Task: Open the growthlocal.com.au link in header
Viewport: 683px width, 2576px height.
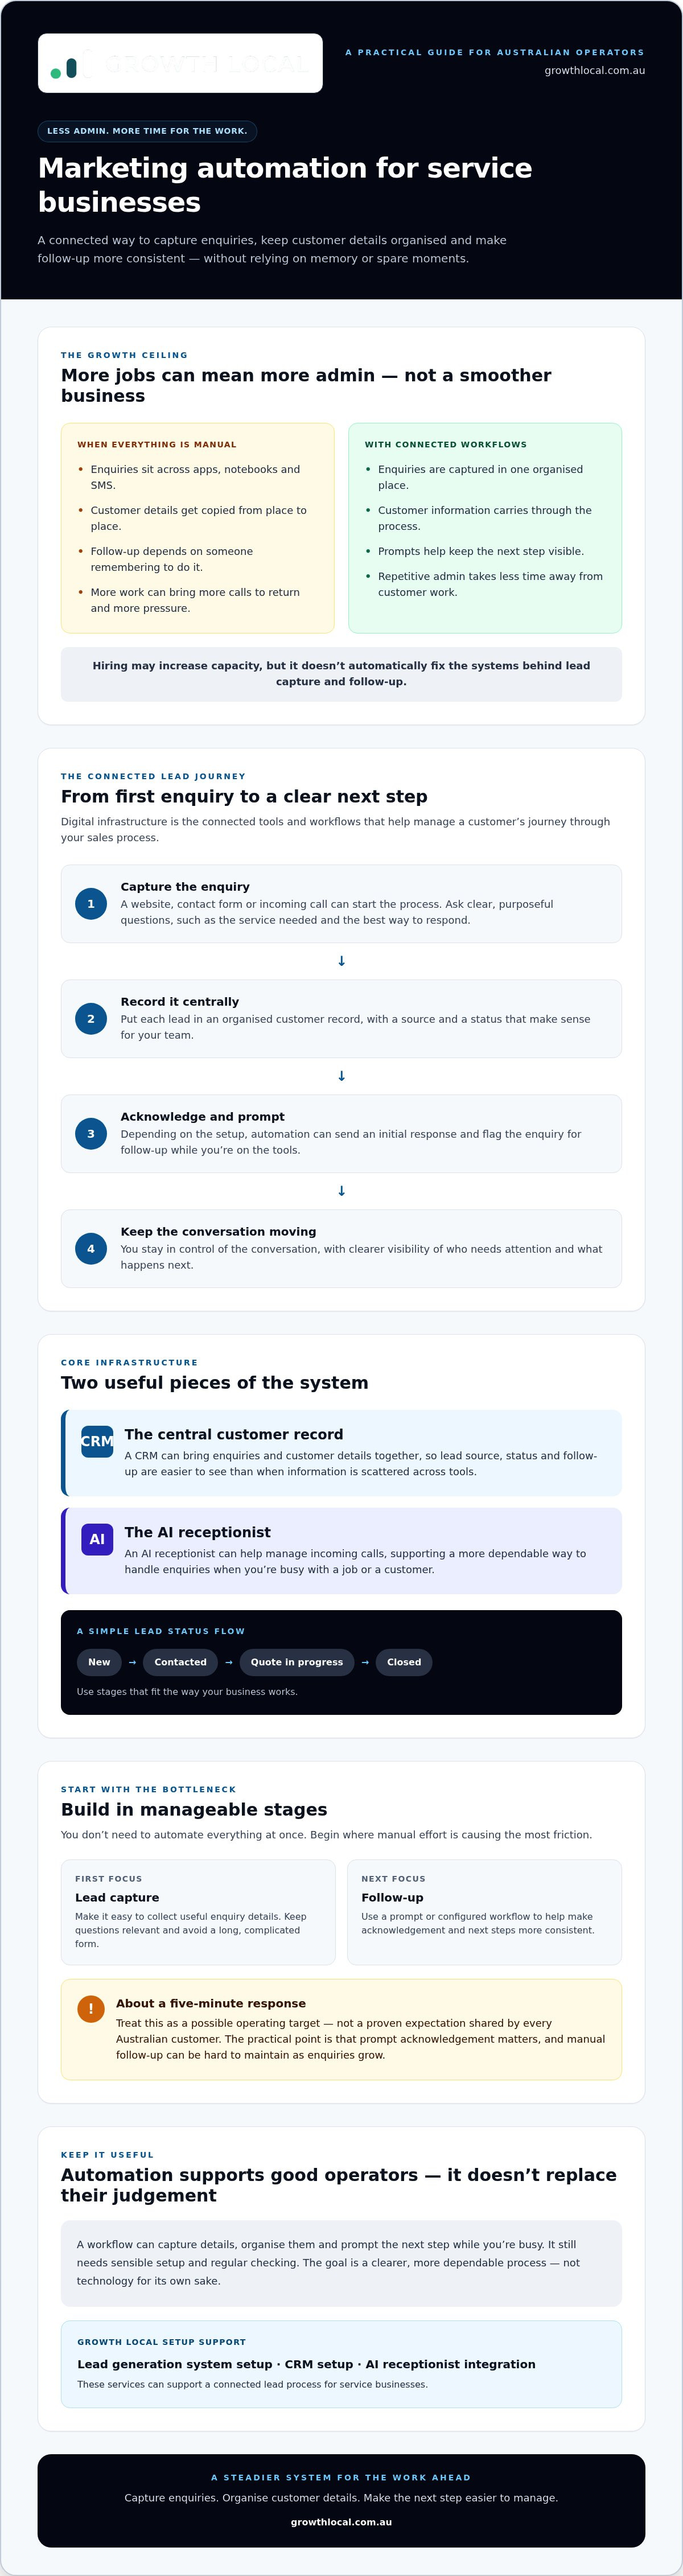Action: click(x=594, y=71)
